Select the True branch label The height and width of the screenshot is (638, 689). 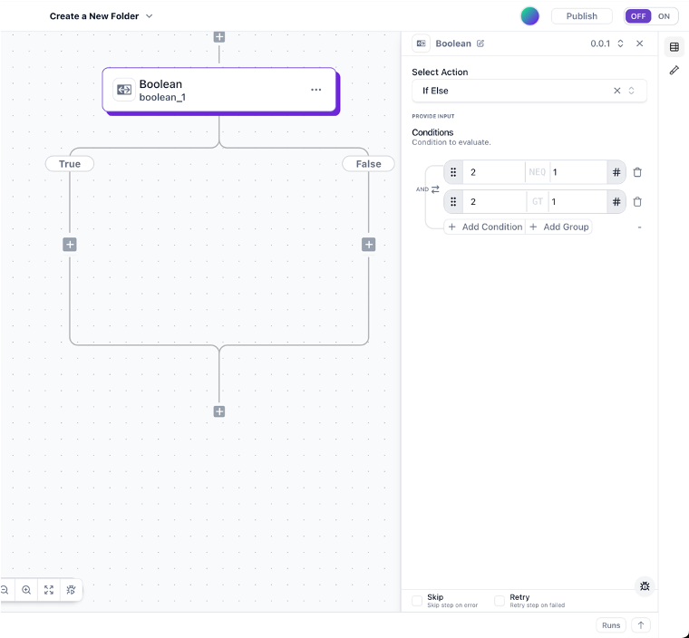tap(70, 164)
